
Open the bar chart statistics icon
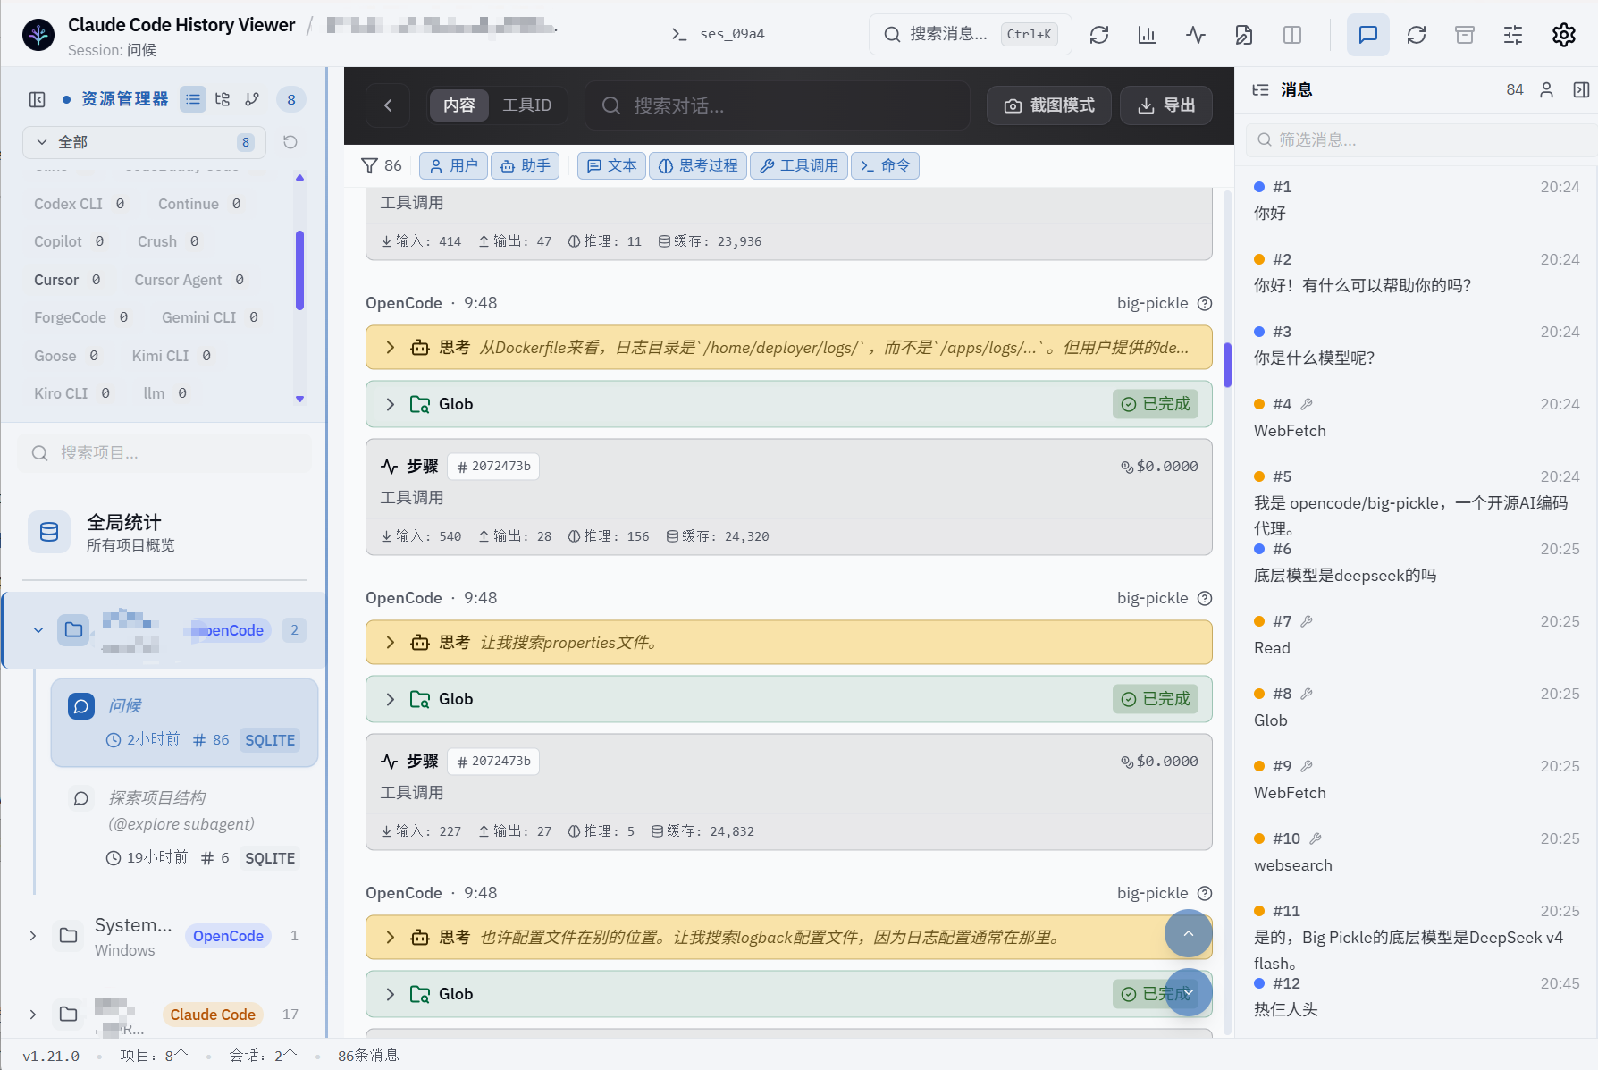pyautogui.click(x=1147, y=35)
